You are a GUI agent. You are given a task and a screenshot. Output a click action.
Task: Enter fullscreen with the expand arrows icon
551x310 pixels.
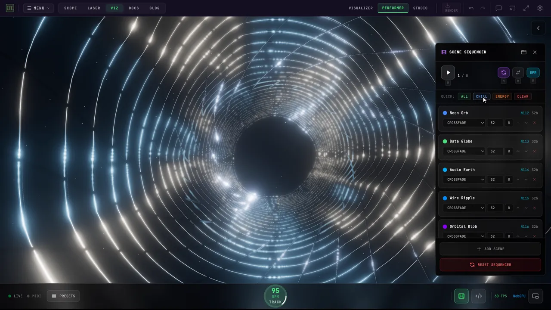click(x=526, y=8)
